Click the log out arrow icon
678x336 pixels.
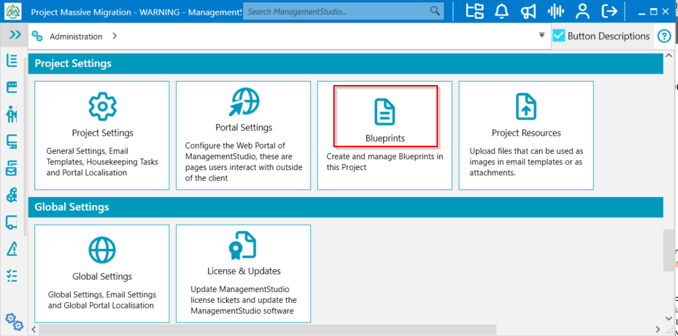pyautogui.click(x=610, y=11)
